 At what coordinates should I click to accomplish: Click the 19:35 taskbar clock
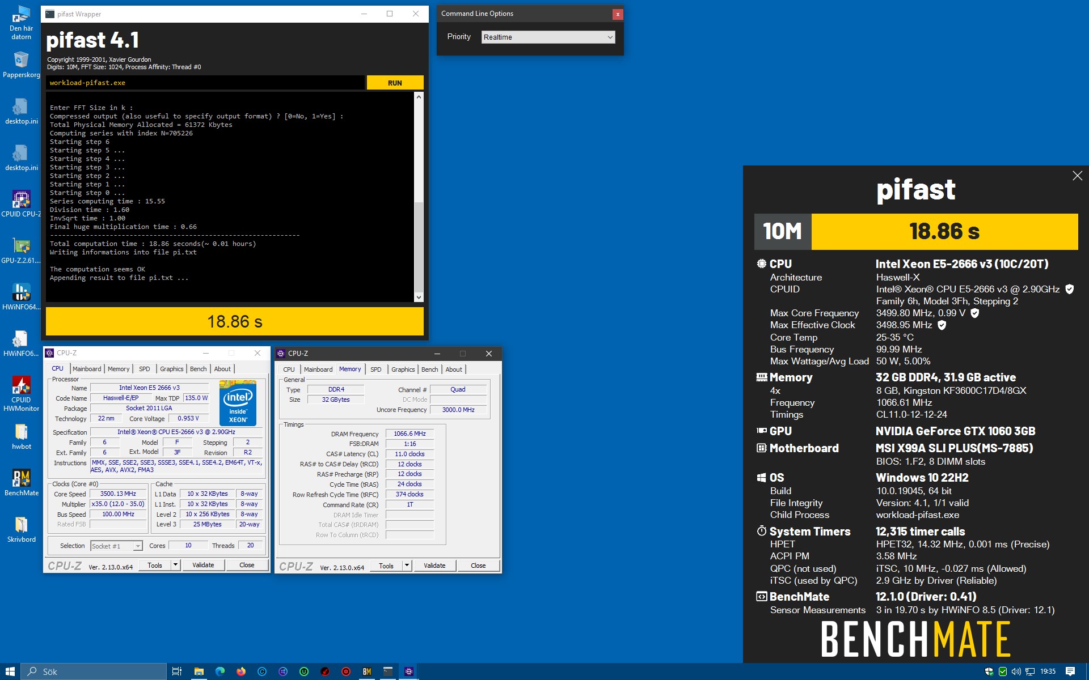click(x=1048, y=671)
